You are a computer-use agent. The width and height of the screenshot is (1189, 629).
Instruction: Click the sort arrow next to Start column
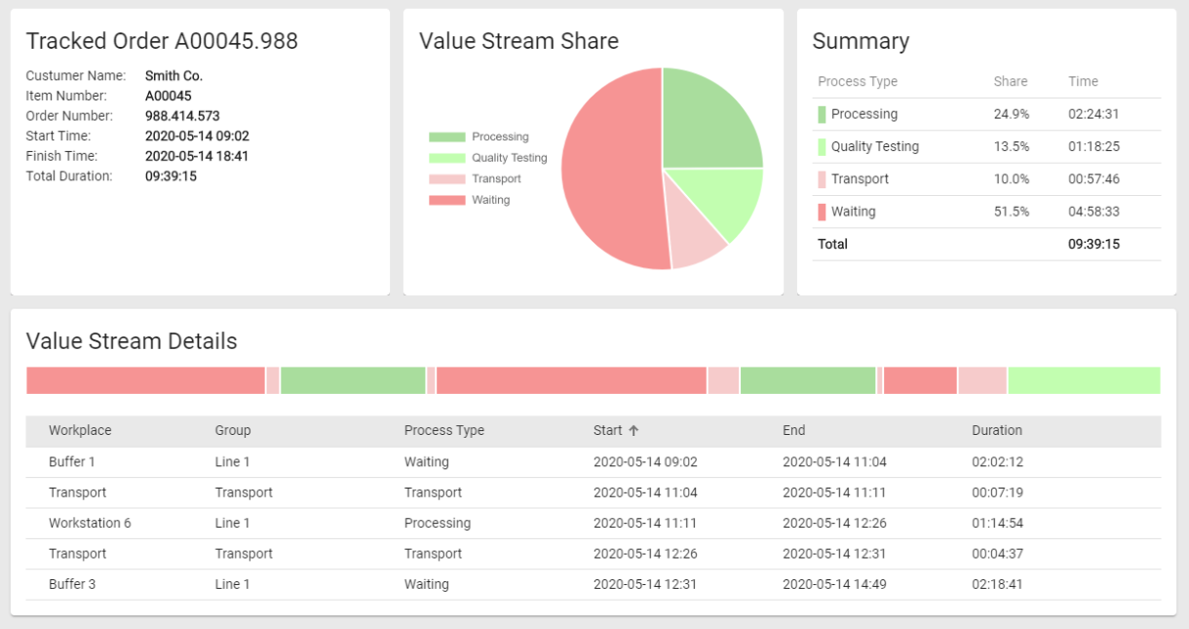(633, 431)
